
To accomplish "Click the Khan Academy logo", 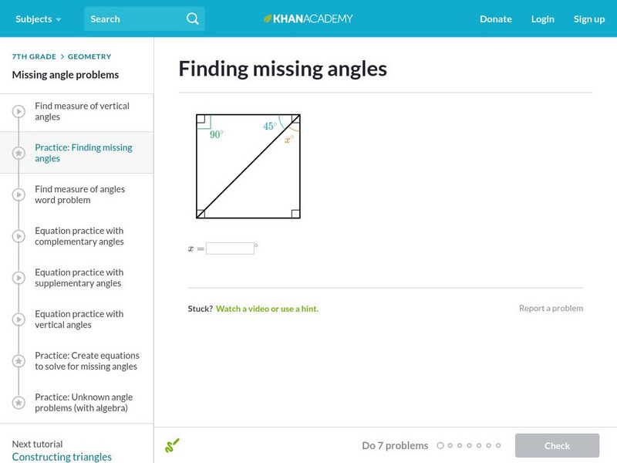I will point(308,19).
